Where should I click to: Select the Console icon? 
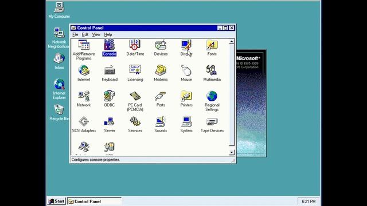[x=110, y=47]
